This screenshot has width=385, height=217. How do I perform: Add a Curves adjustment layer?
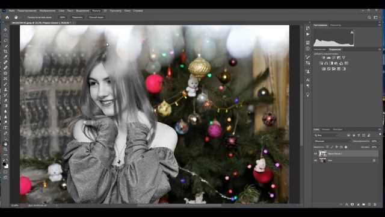[334, 58]
